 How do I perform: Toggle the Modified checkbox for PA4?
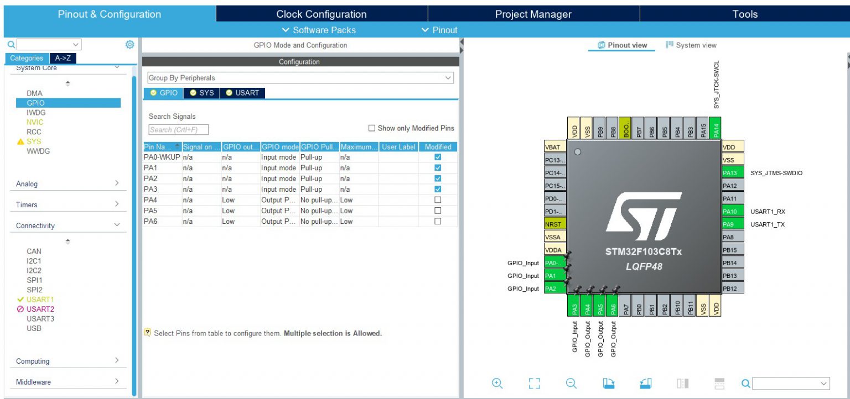(x=438, y=200)
